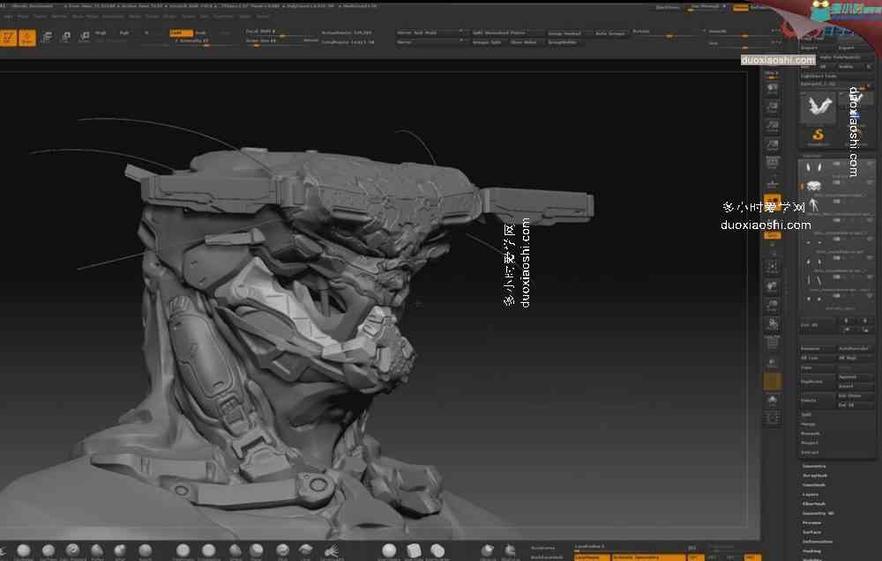Click the Rotate view icon in right shelf
882x561 pixels.
[x=773, y=325]
